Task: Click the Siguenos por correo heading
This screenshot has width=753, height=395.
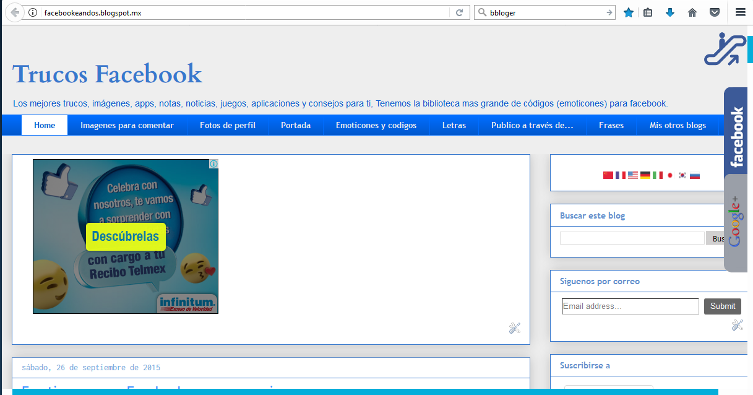Action: click(x=600, y=281)
